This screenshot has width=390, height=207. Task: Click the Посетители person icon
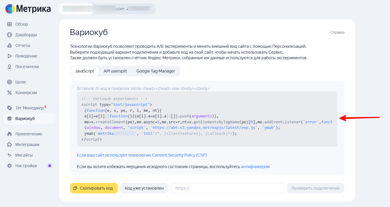coord(9,67)
